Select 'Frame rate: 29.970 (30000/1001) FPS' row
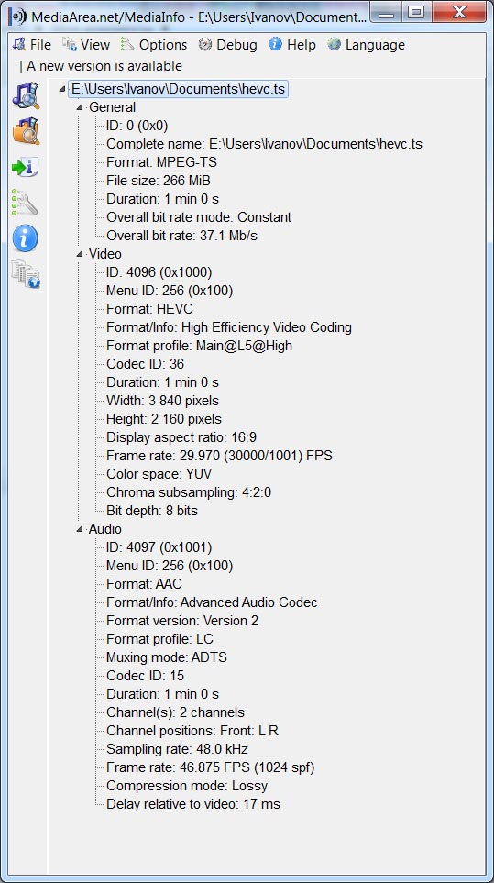This screenshot has height=883, width=494. click(x=219, y=456)
